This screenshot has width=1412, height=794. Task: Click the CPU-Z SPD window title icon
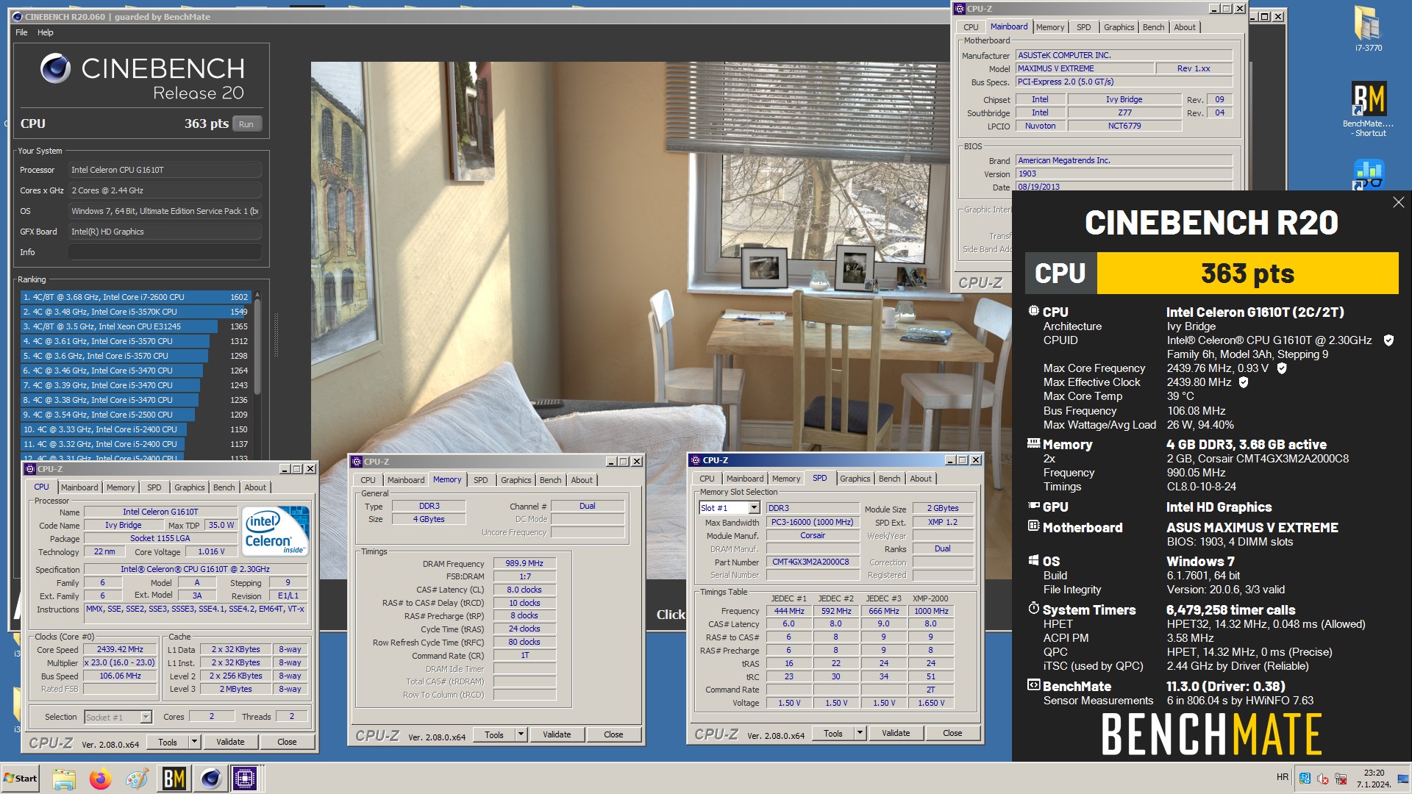pyautogui.click(x=696, y=460)
